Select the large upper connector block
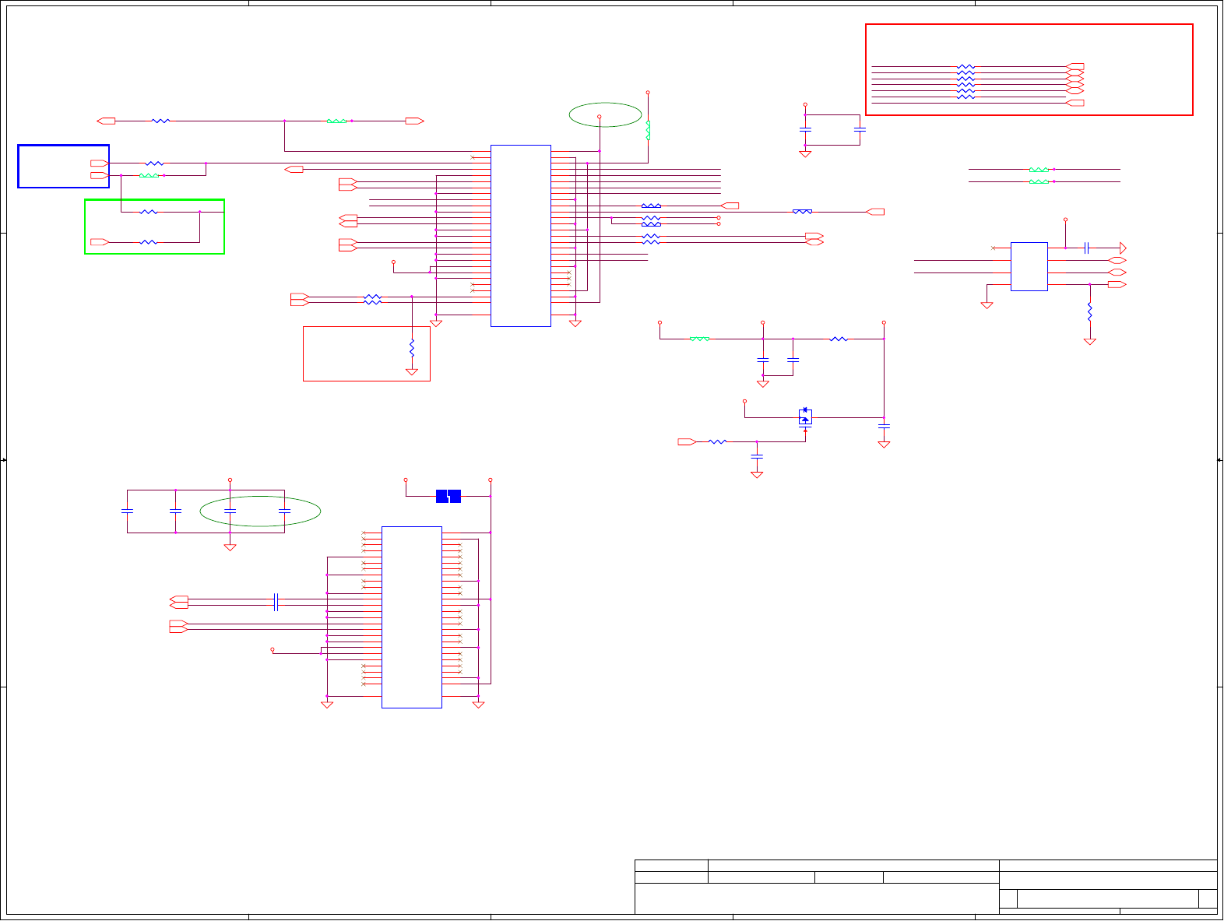The image size is (1224, 921). click(x=521, y=236)
